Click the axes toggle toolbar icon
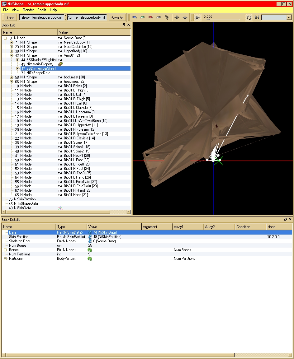Viewport: 294px width, 359px height. [177, 17]
